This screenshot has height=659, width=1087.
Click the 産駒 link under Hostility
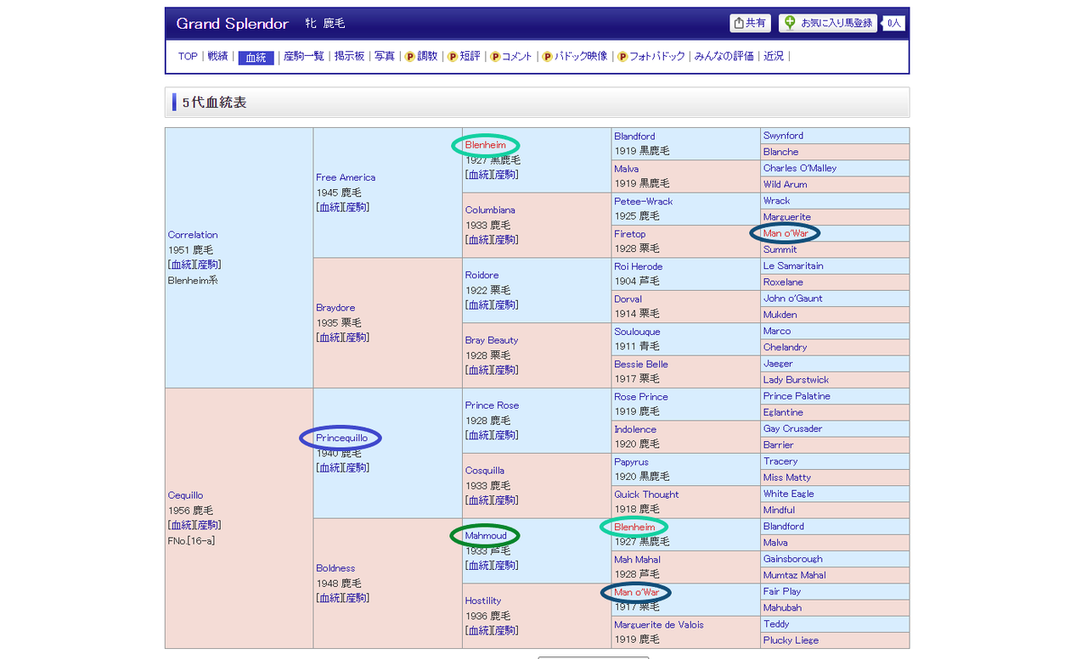pyautogui.click(x=505, y=631)
